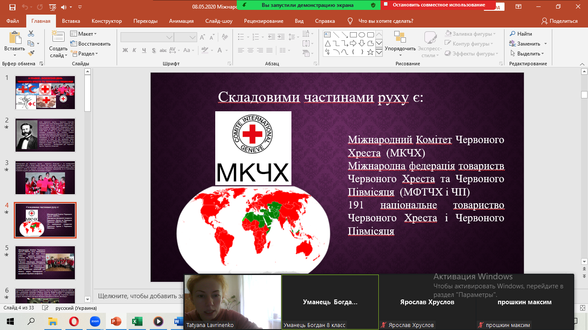Image resolution: width=588 pixels, height=330 pixels.
Task: Click the Windows Start button
Action: (10, 321)
